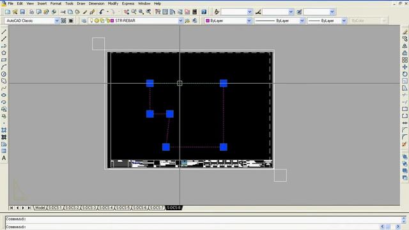Click the Undo arrow icon
Viewport: 409px width, 230px height.
[x=102, y=11]
